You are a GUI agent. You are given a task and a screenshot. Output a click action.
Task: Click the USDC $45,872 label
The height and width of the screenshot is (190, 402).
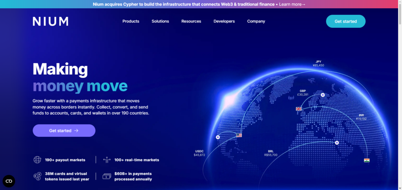point(199,153)
